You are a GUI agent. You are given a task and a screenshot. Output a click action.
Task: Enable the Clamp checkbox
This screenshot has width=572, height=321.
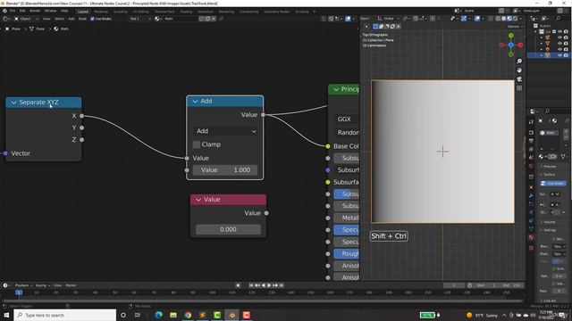pos(197,144)
